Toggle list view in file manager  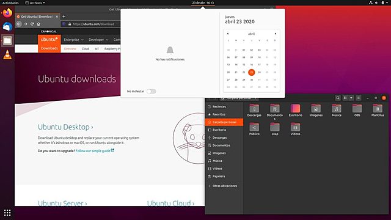point(345,98)
